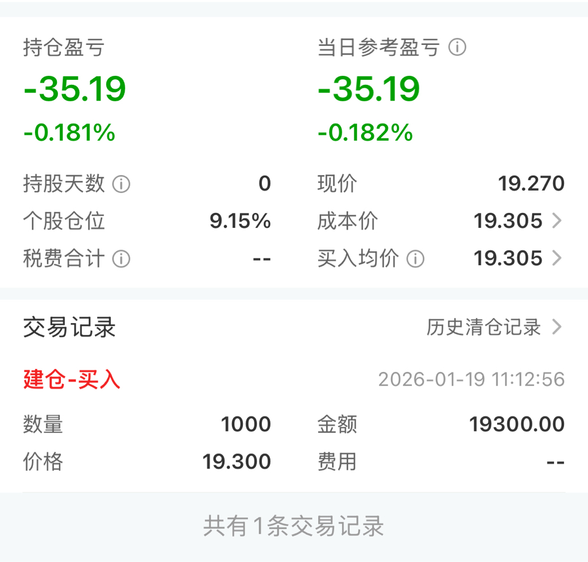Tap the -0.181% holding loss percentage
This screenshot has width=588, height=562.
point(69,133)
